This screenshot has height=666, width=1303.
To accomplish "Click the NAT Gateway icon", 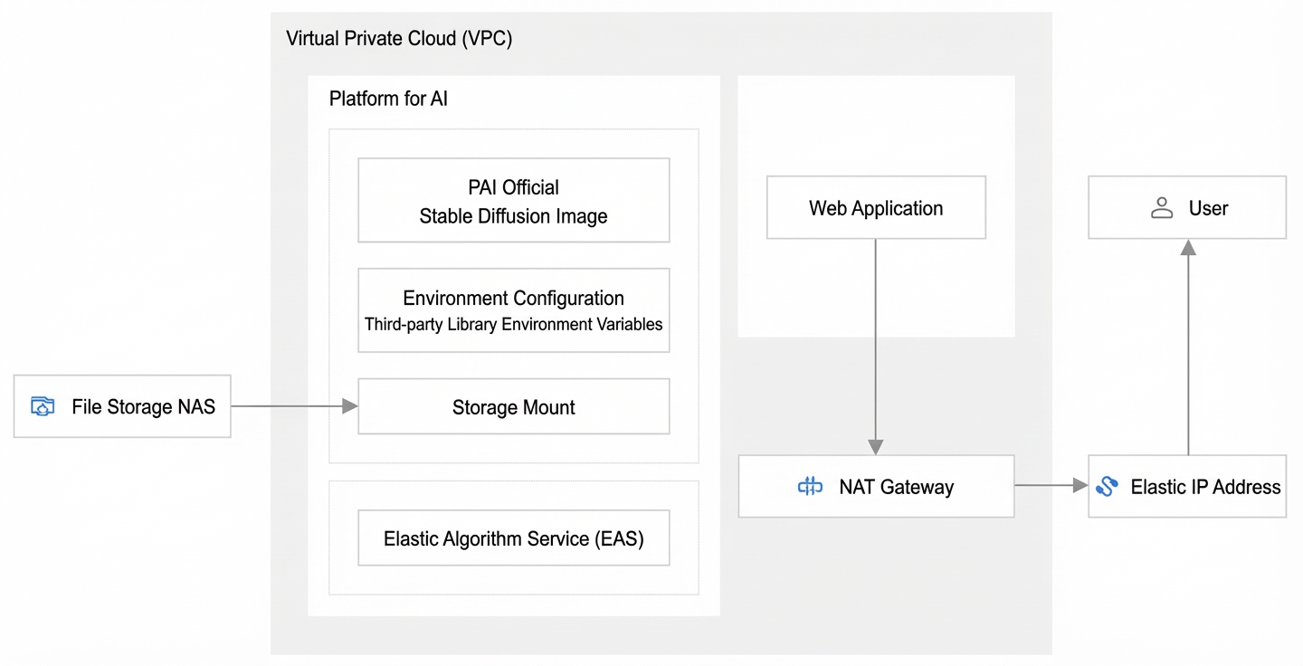I will [810, 487].
